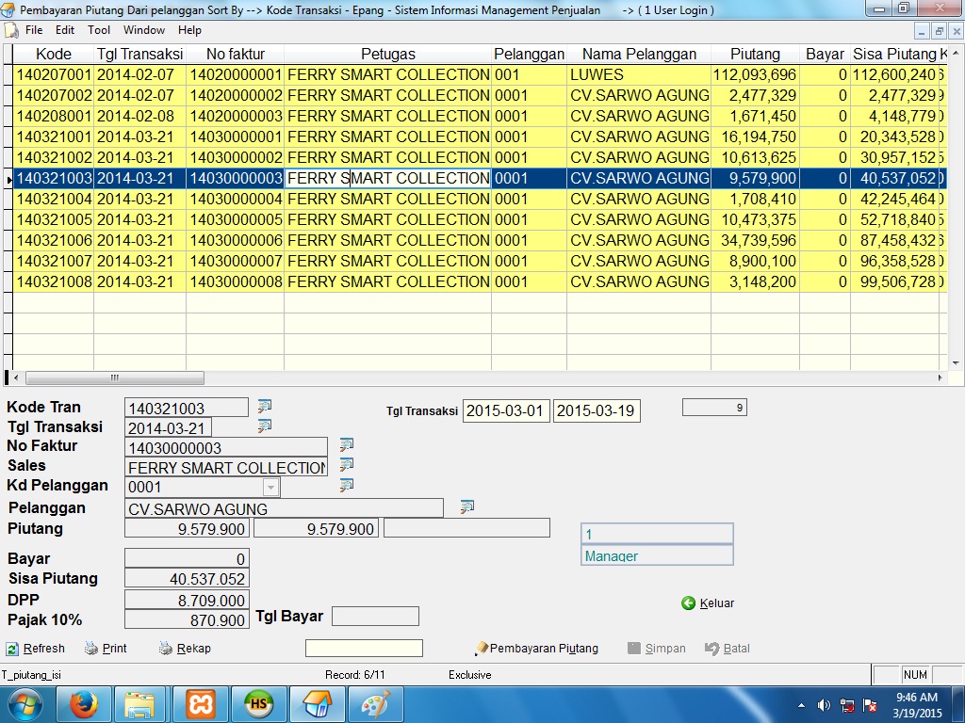Click the Tgl Transaksi start date field 2015-03-01
Viewport: 965px width, 723px height.
pyautogui.click(x=505, y=411)
